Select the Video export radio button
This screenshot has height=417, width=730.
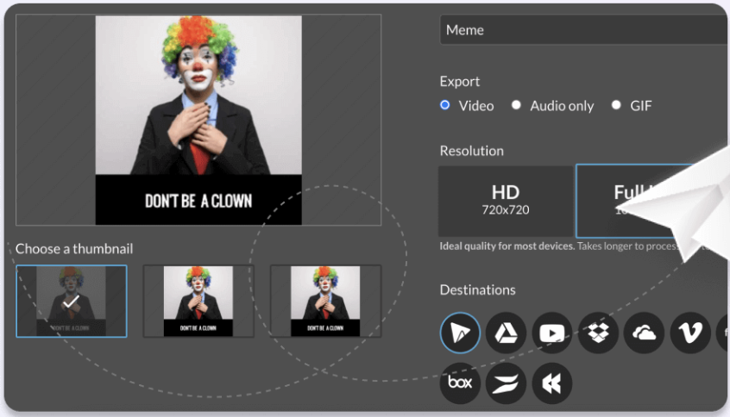(x=445, y=105)
